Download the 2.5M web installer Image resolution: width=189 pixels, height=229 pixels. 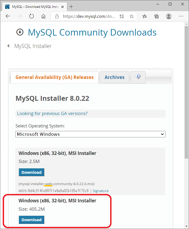[31, 172]
